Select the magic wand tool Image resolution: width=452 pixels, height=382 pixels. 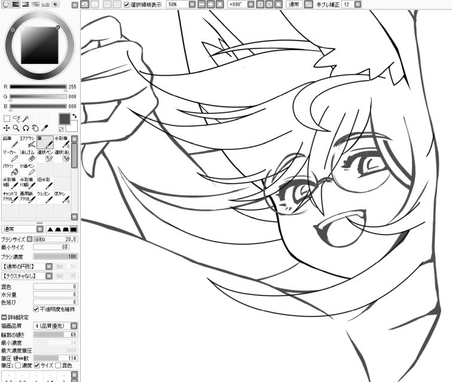click(26, 119)
